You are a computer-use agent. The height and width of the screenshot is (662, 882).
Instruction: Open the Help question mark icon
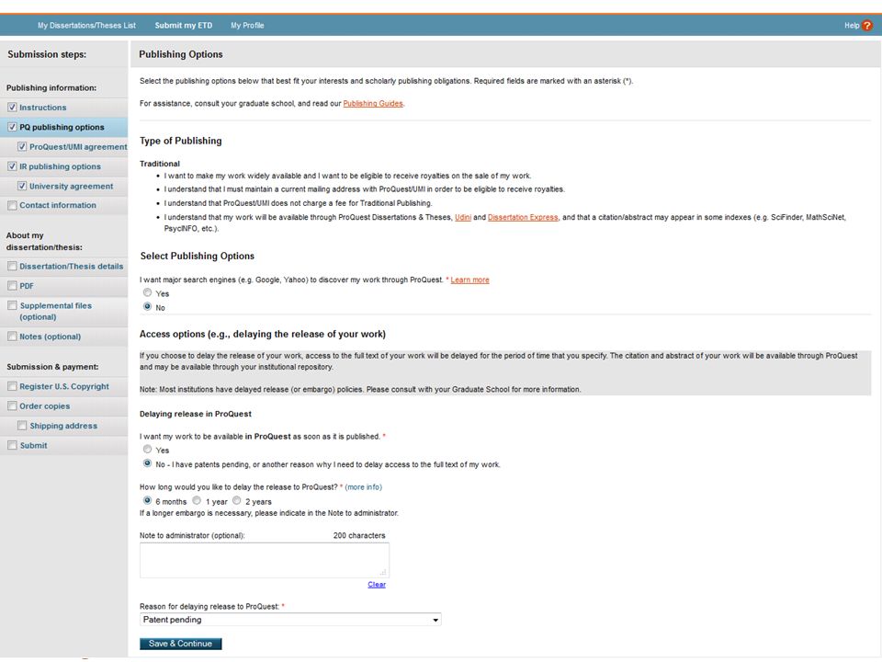pos(866,26)
